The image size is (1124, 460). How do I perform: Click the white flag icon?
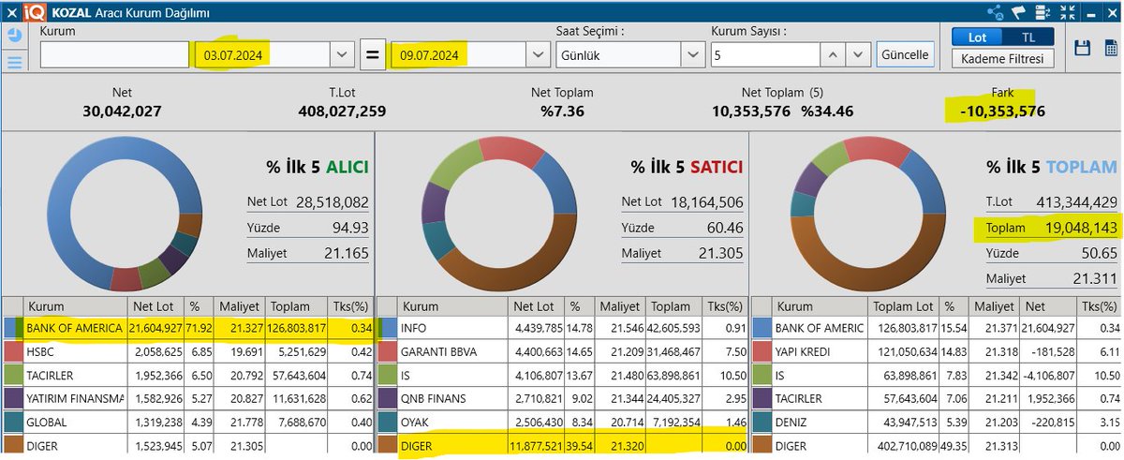pos(1018,12)
